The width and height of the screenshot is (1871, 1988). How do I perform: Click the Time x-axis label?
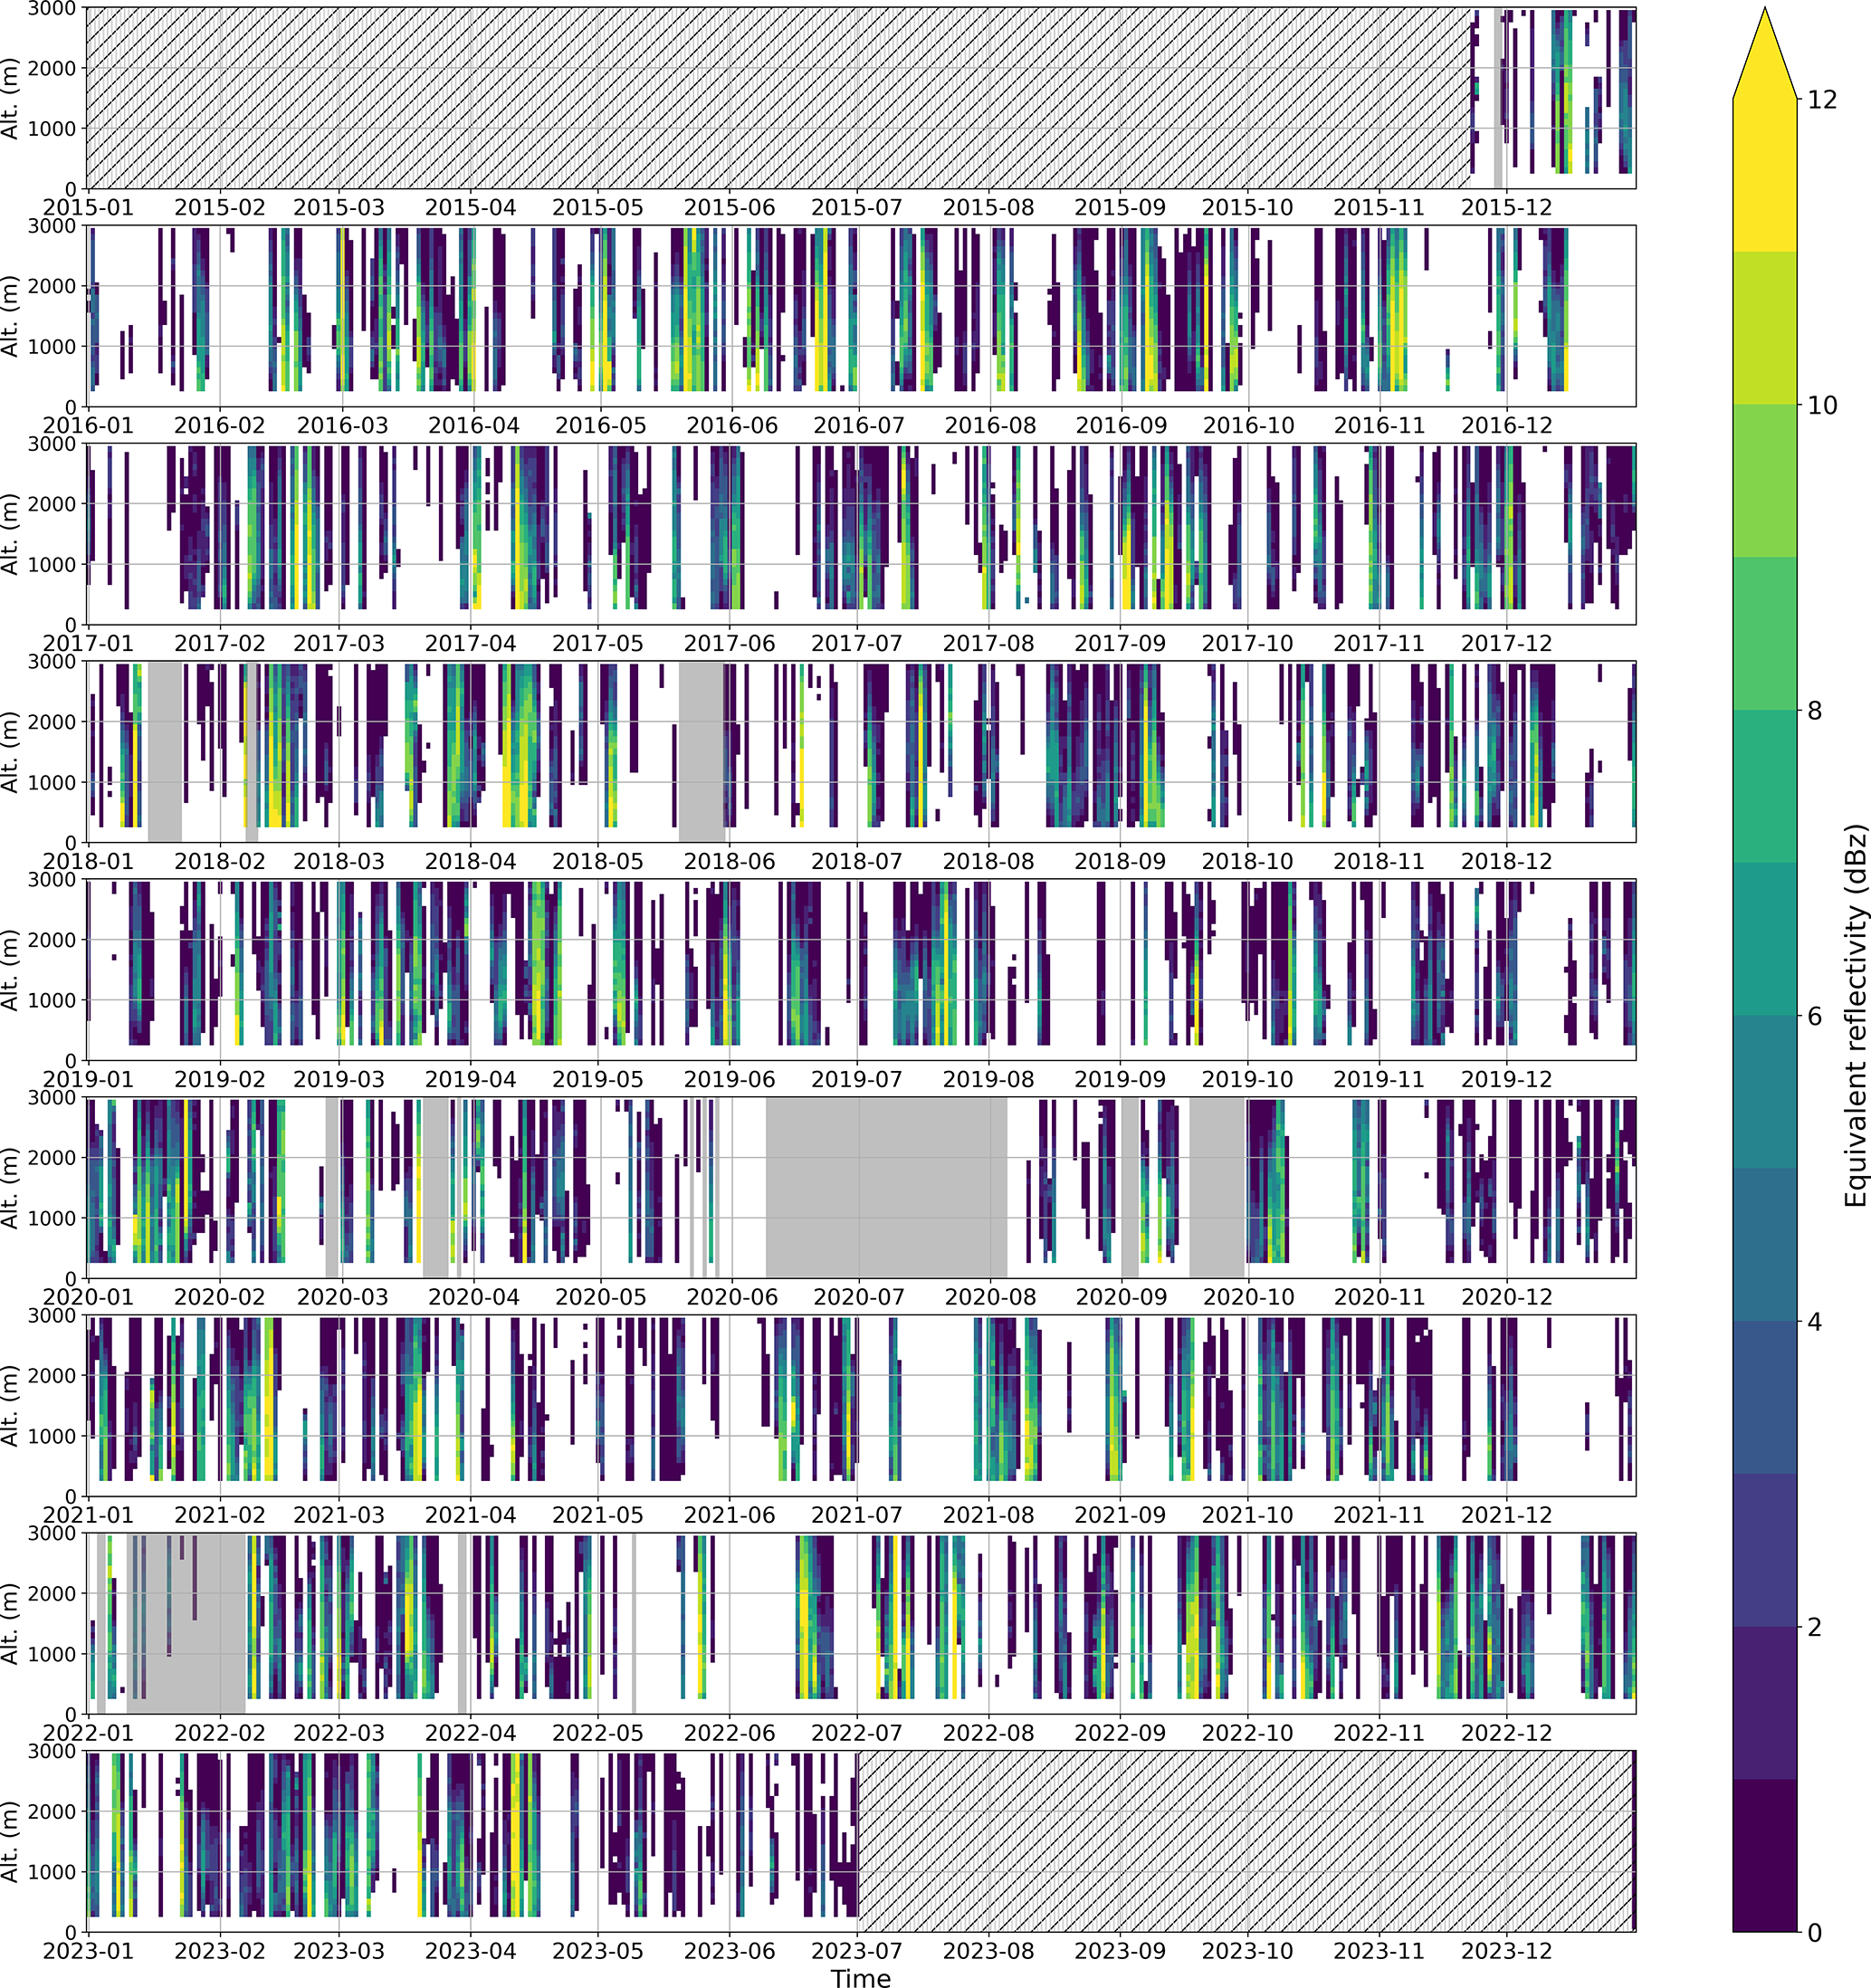860,1977
